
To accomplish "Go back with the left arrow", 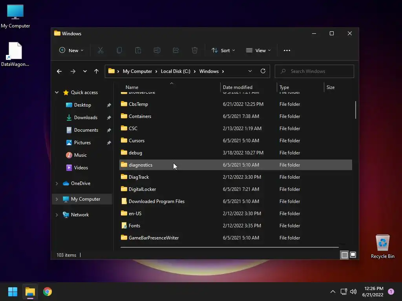I will click(59, 71).
